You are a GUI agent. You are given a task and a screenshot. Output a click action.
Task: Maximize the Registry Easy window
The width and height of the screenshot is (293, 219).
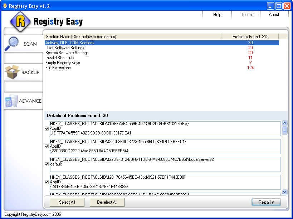pos(279,6)
